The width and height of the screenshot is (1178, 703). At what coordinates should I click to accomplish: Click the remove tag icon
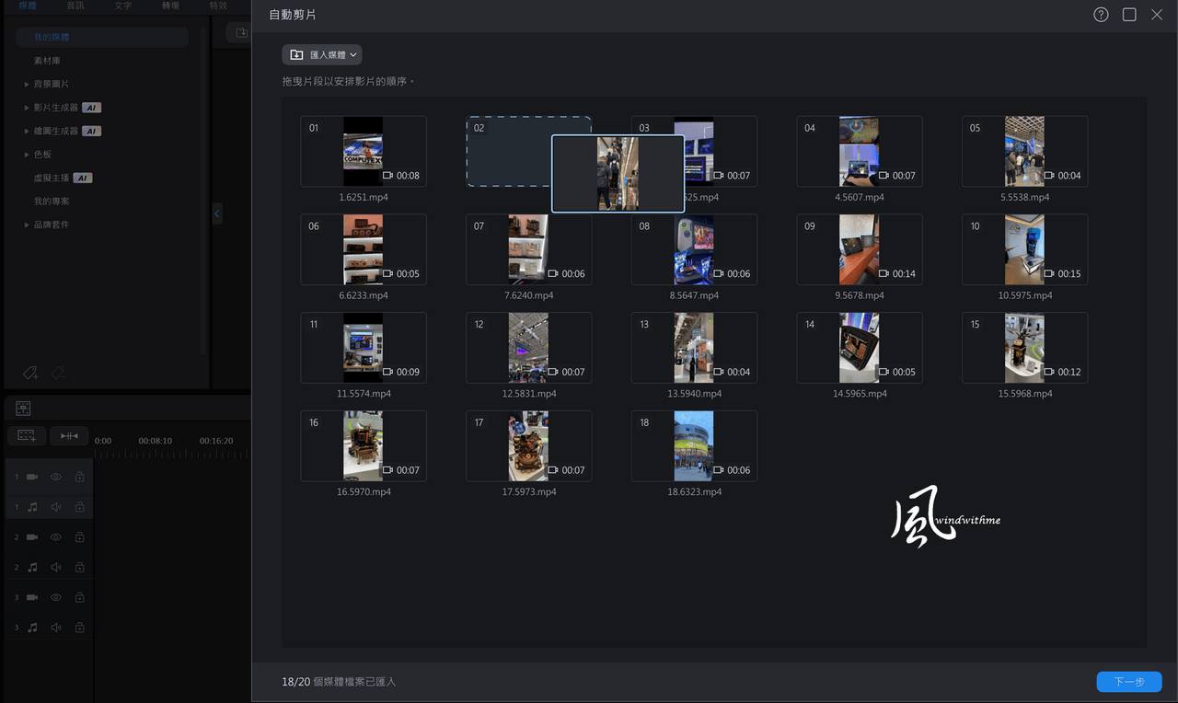(x=57, y=373)
